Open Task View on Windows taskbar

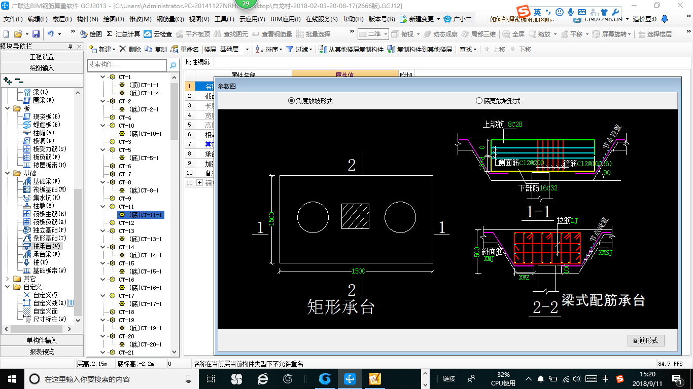pyautogui.click(x=211, y=378)
